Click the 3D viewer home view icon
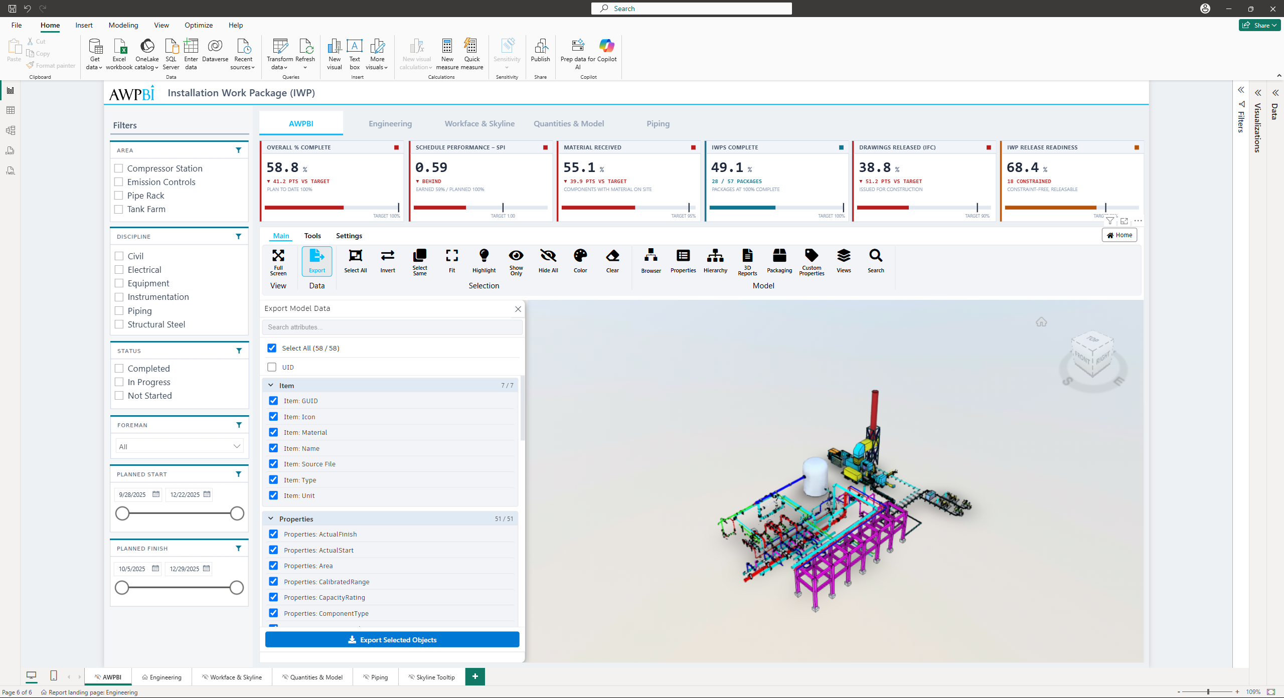The height and width of the screenshot is (698, 1284). 1041,322
